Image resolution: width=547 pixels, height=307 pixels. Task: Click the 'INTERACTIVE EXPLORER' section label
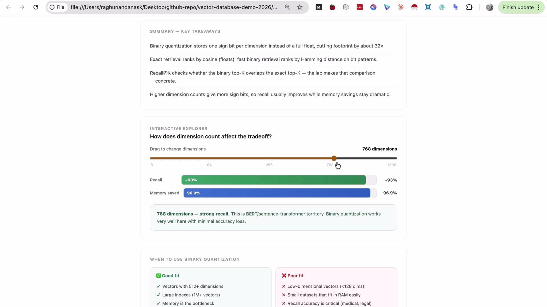point(179,128)
